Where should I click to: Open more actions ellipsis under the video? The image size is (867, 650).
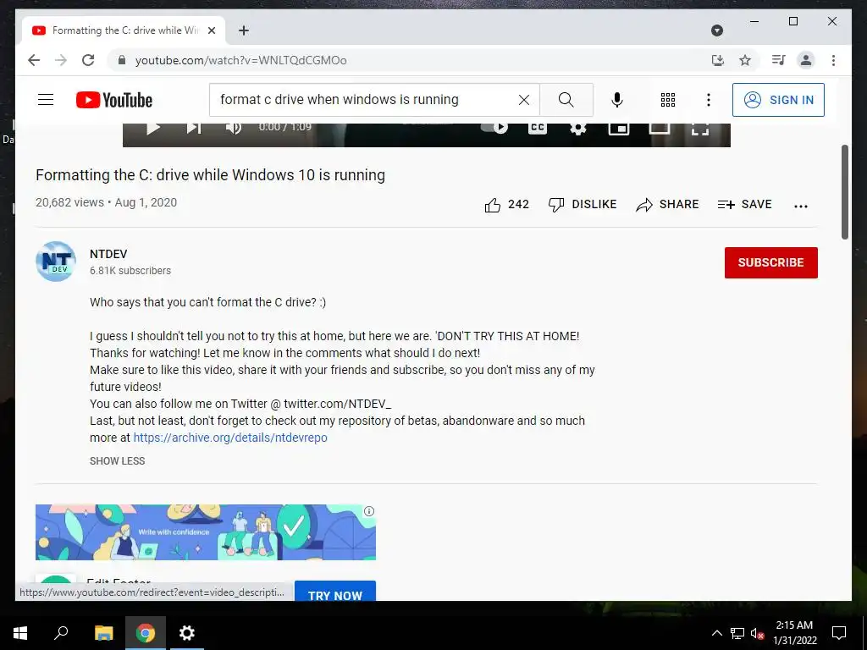point(801,206)
